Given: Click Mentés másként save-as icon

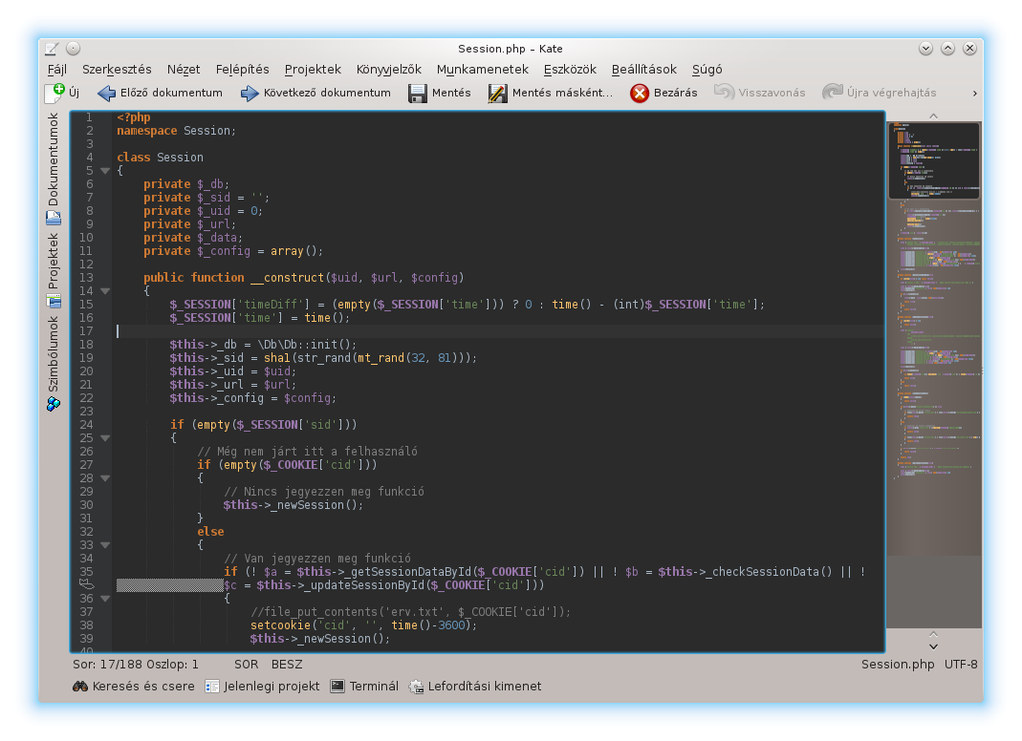Looking at the screenshot, I should pyautogui.click(x=497, y=94).
